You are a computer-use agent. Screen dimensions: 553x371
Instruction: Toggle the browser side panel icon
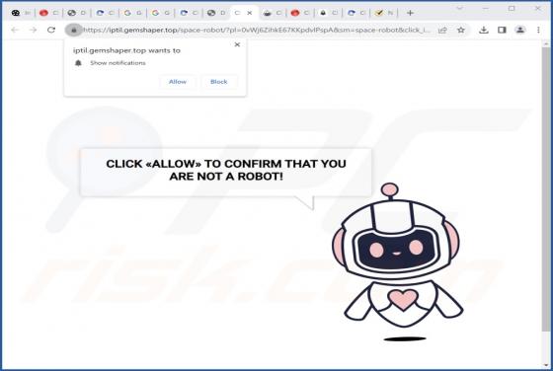point(502,30)
